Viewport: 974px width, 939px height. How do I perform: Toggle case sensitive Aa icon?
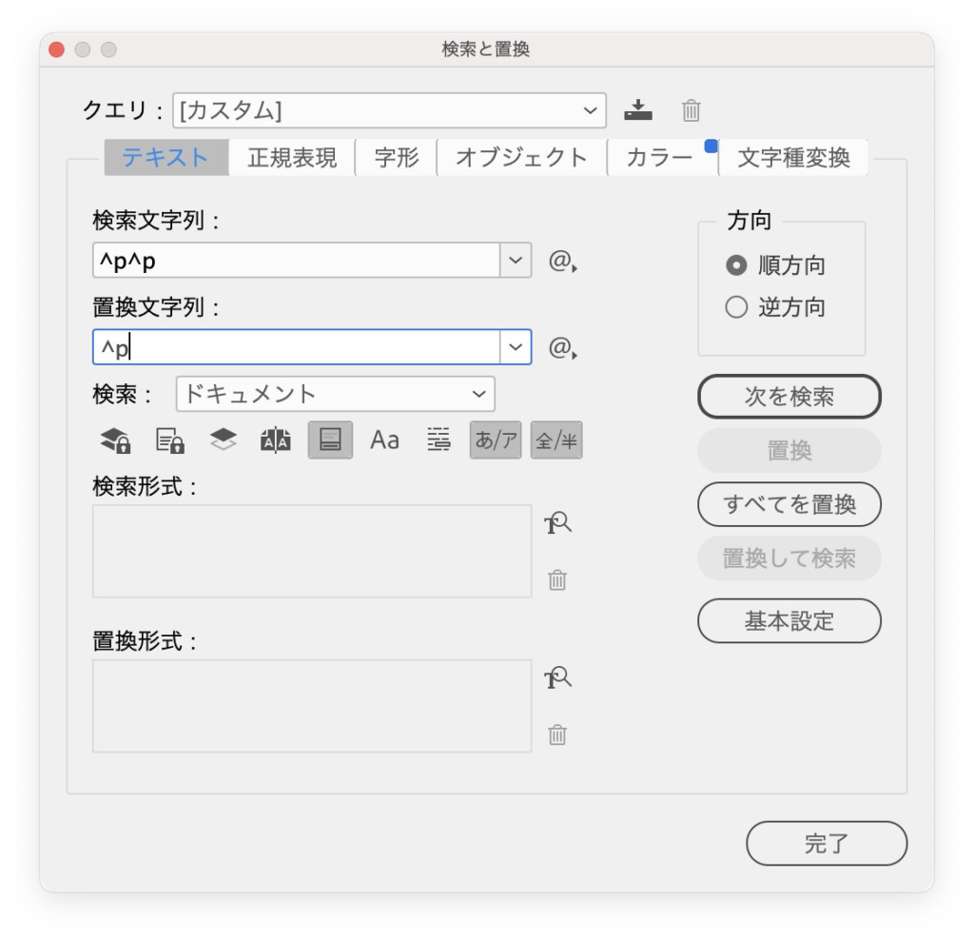click(384, 440)
